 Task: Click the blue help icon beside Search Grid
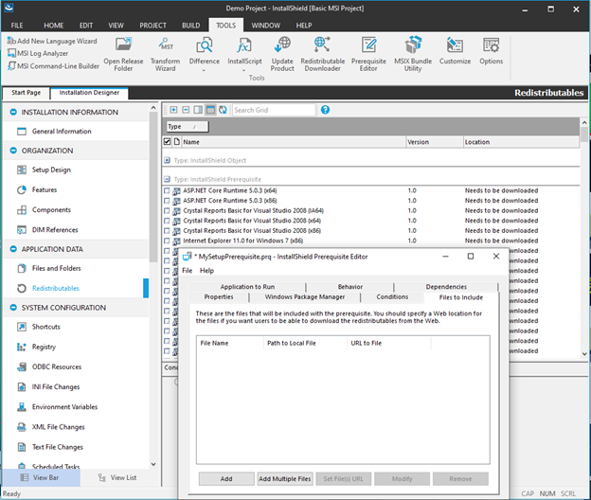tap(325, 110)
